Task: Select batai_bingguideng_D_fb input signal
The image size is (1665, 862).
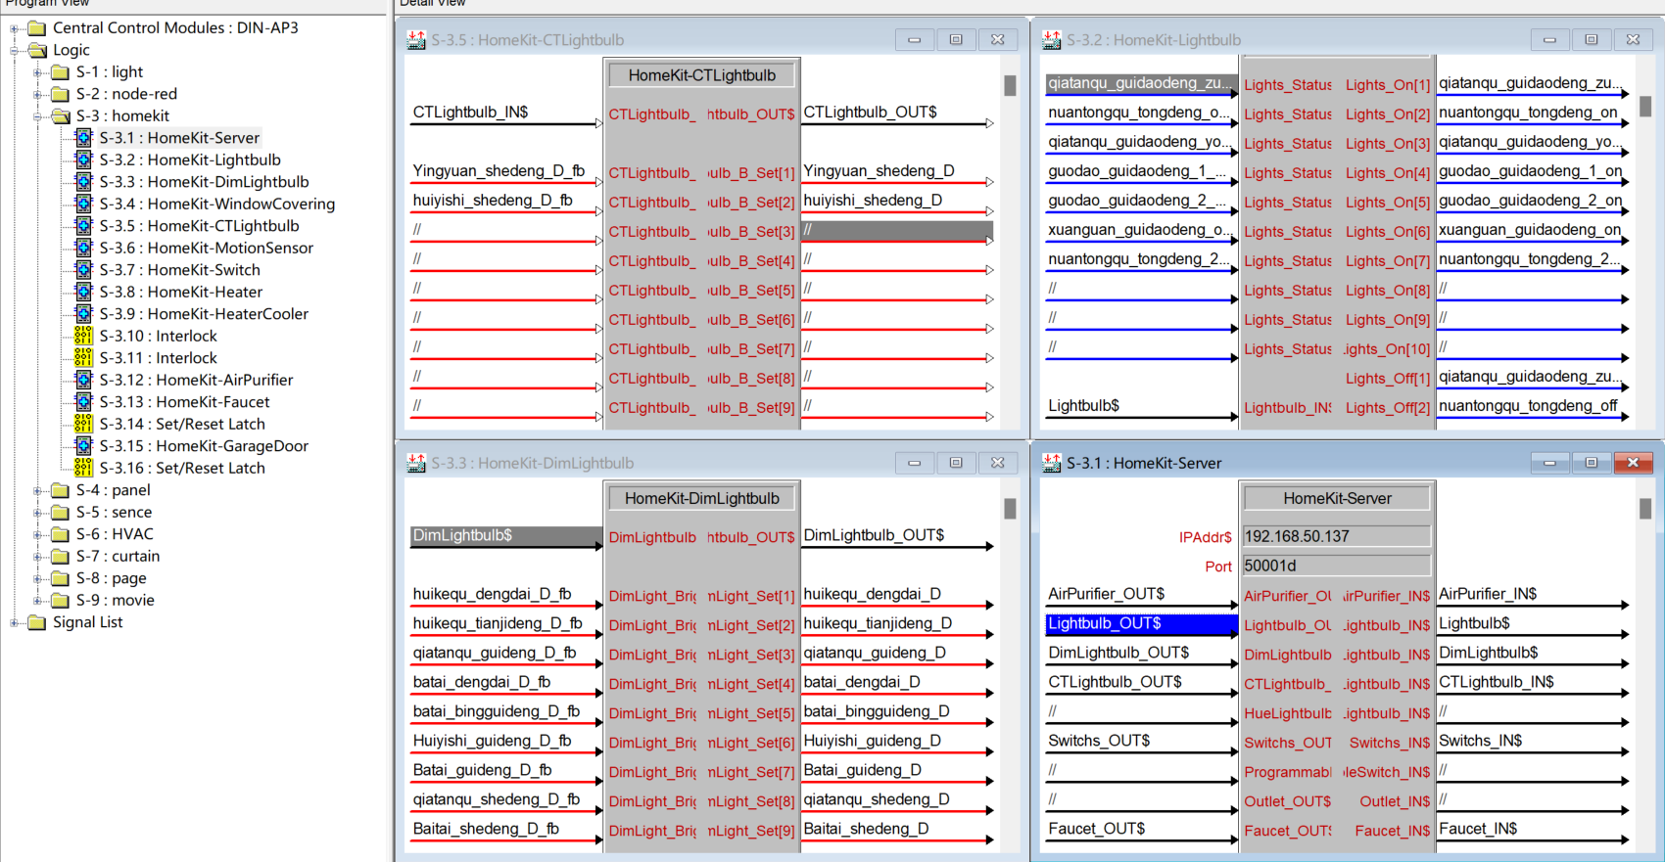Action: click(497, 711)
